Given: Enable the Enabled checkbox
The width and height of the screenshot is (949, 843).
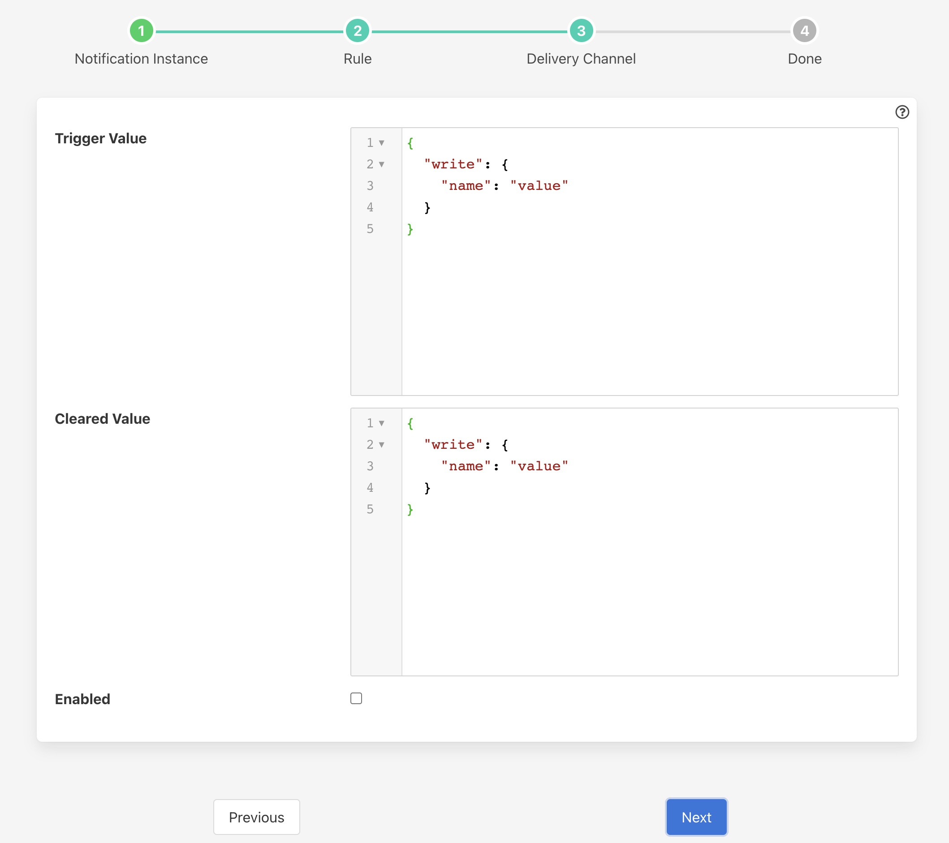Looking at the screenshot, I should point(356,697).
